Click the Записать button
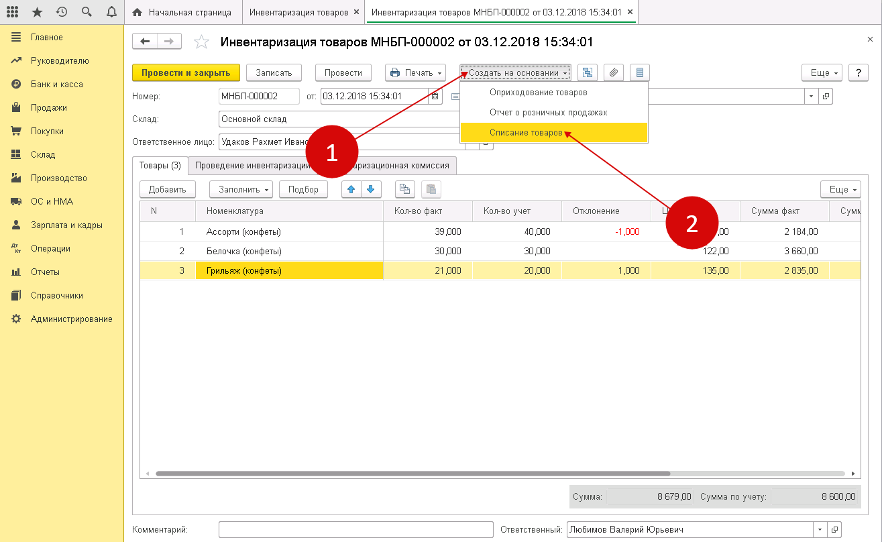This screenshot has width=882, height=542. 274,72
